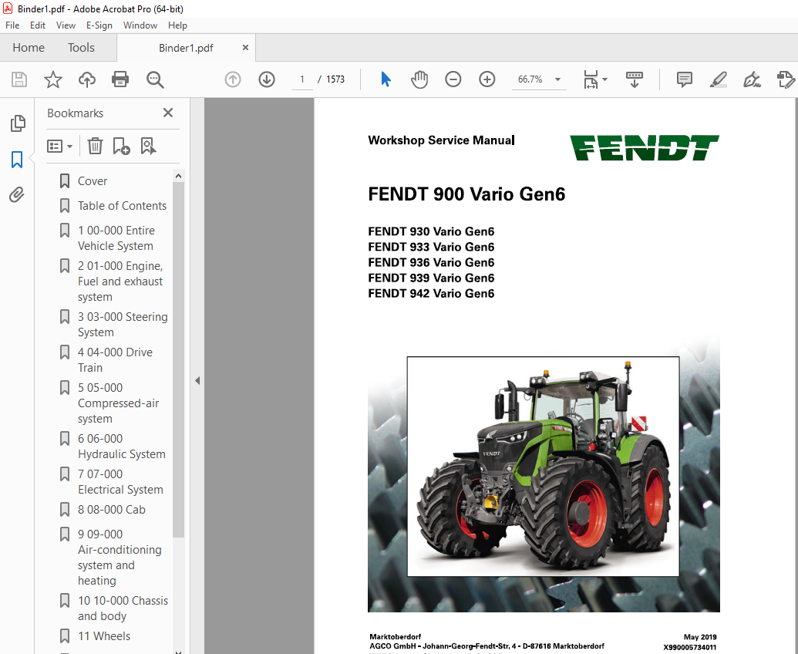Click the find current bookmark icon

[148, 146]
